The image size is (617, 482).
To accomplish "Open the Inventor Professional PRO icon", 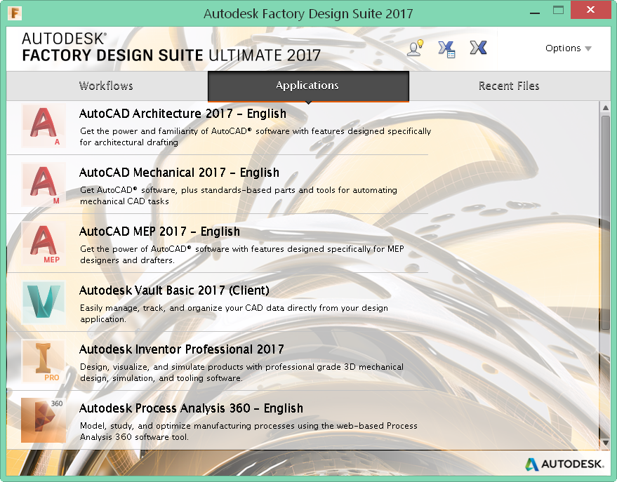I will 44,362.
